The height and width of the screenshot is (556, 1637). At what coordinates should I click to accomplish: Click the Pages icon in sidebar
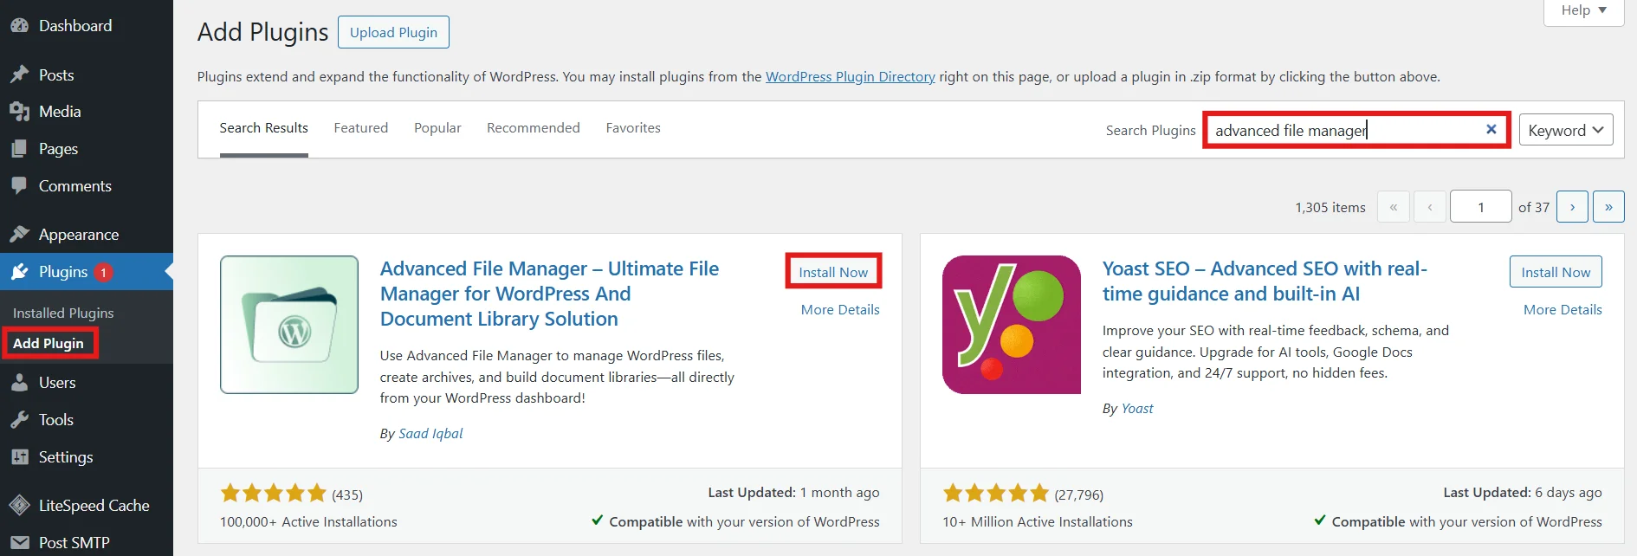[x=21, y=148]
